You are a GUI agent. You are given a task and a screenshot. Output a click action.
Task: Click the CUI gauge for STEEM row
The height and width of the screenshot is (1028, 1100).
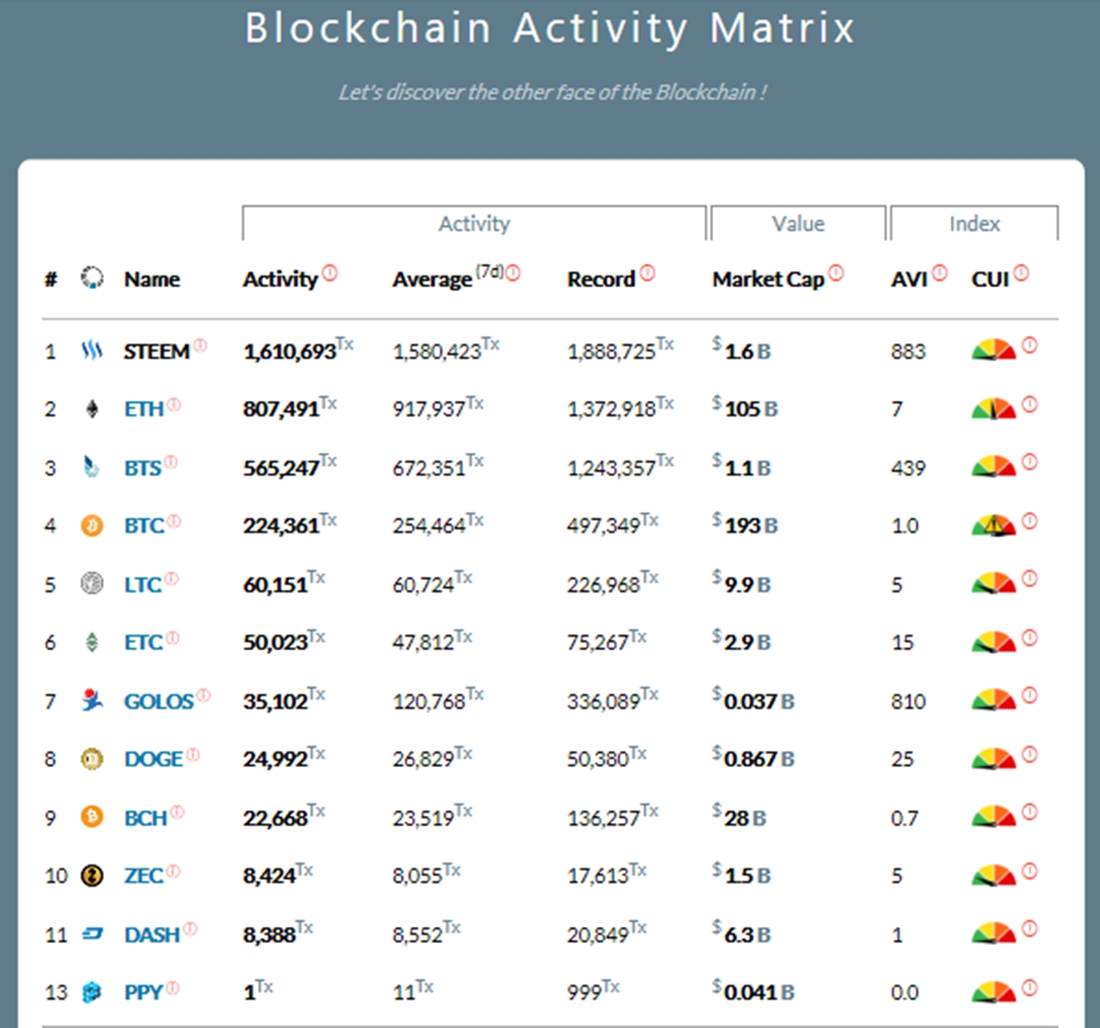pyautogui.click(x=993, y=350)
